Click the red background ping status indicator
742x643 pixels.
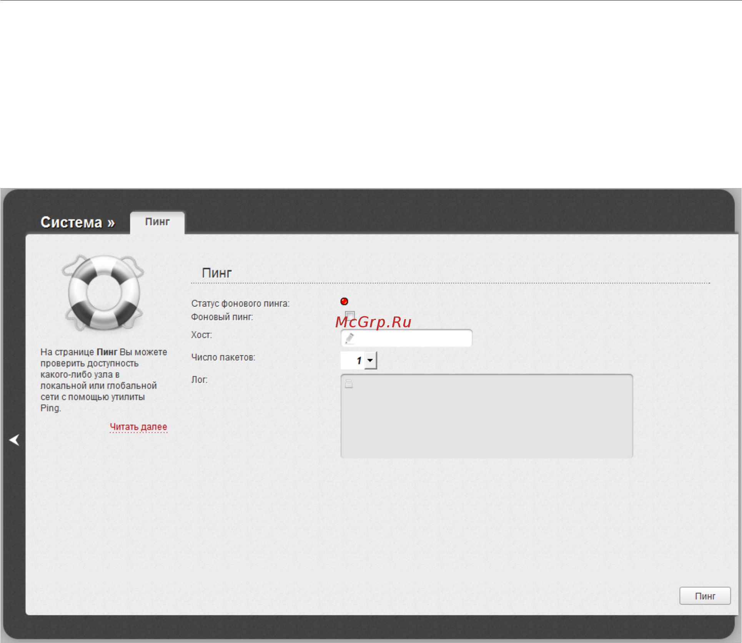pos(344,302)
